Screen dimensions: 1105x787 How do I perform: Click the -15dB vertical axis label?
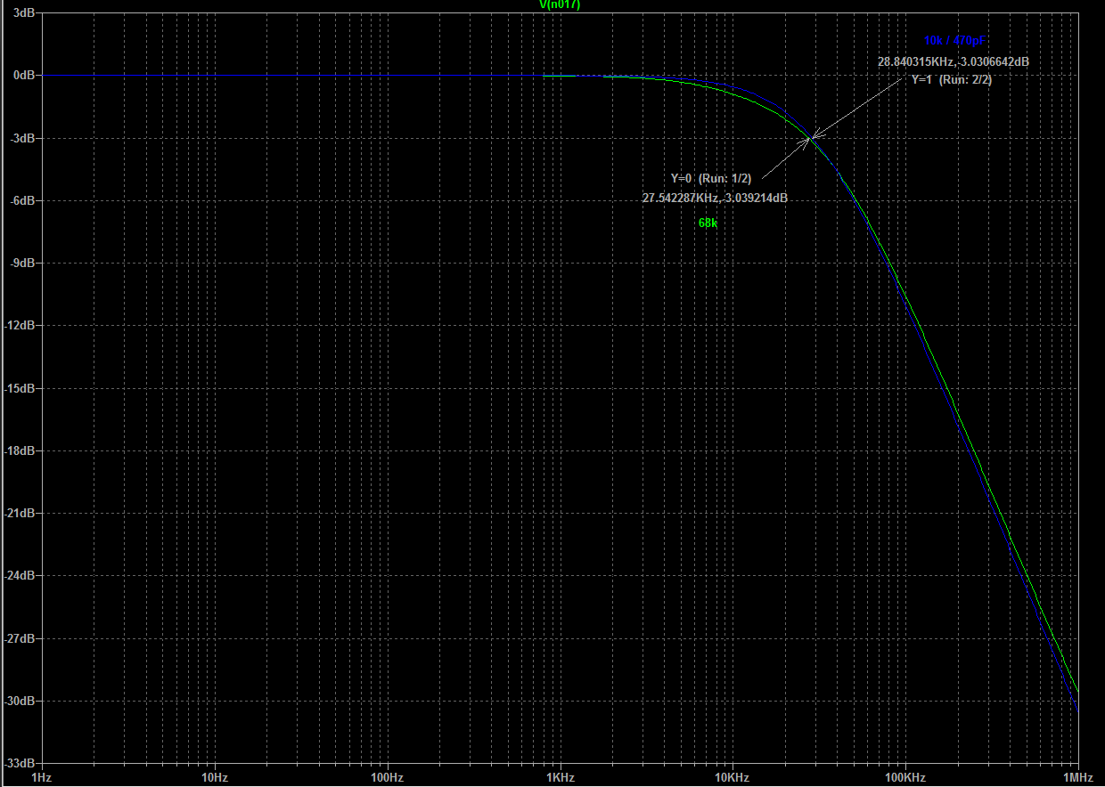20,388
